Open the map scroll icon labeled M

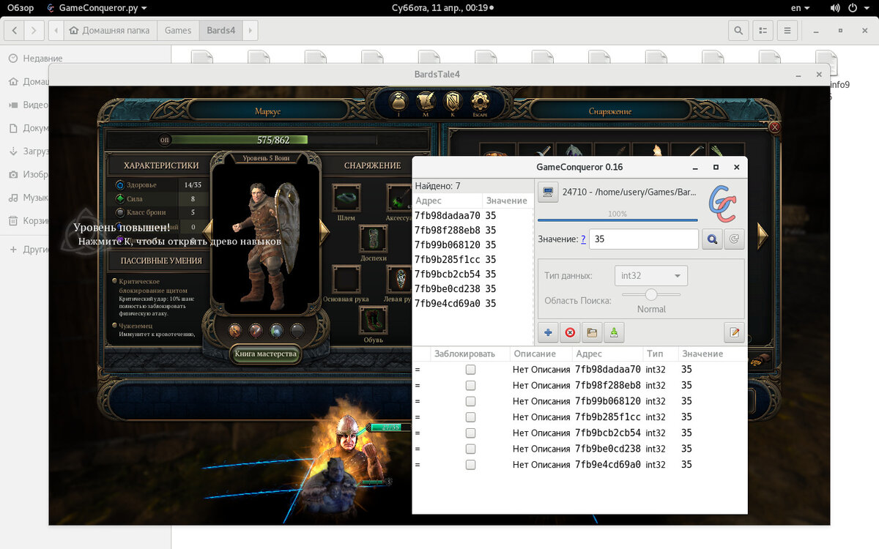pyautogui.click(x=426, y=101)
